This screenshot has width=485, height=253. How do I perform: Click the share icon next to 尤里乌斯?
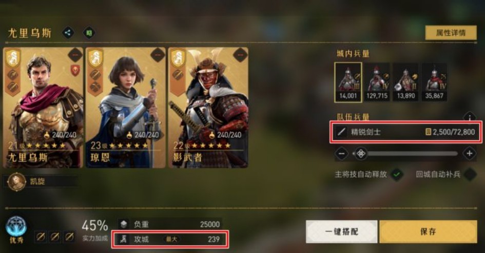(x=68, y=33)
